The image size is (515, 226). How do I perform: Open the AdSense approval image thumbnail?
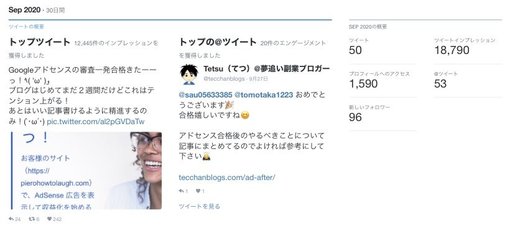click(86, 171)
